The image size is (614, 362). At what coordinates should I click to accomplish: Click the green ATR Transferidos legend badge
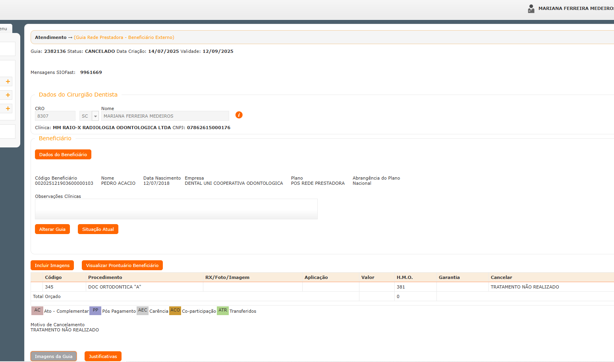pyautogui.click(x=223, y=310)
